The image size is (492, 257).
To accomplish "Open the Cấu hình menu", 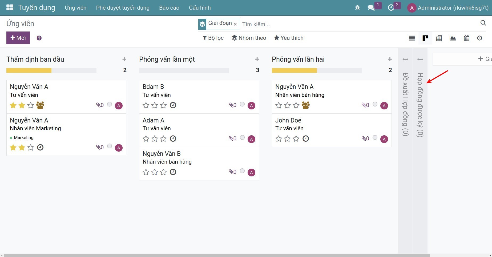I will (200, 8).
